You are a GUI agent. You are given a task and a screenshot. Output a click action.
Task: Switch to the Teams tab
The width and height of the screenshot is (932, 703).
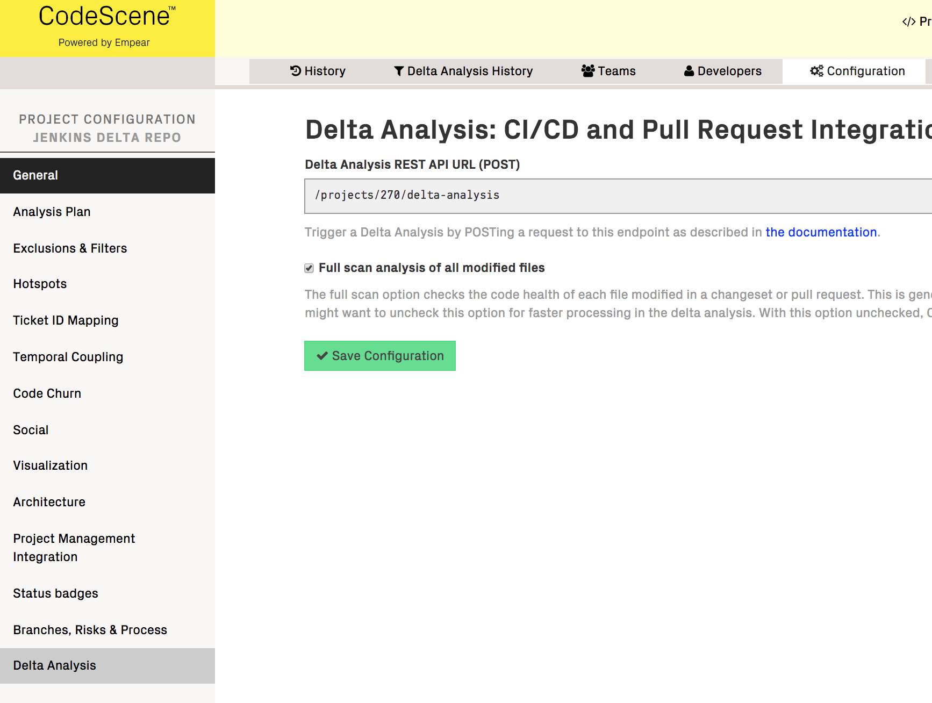(x=608, y=71)
